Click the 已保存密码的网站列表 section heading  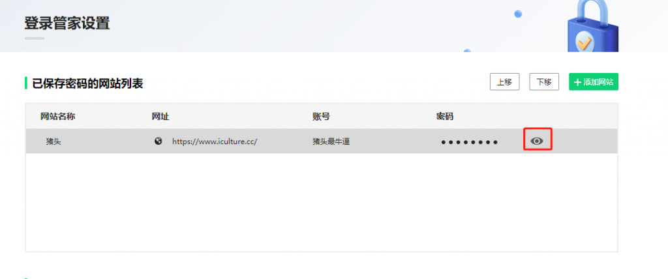point(88,83)
